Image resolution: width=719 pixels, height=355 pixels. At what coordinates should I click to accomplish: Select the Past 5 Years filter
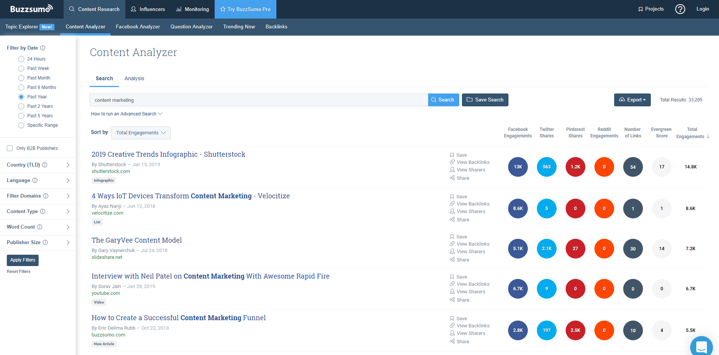21,116
